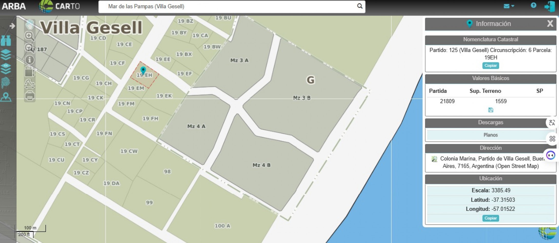Image resolution: width=559 pixels, height=243 pixels.
Task: Click block label Mz 4 B
Action: tap(261, 165)
